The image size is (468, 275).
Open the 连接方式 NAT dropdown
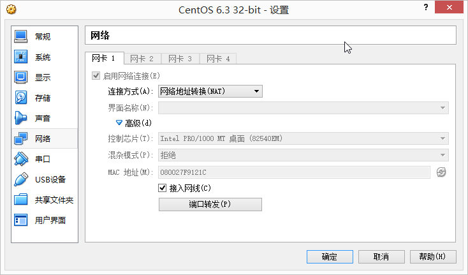210,91
